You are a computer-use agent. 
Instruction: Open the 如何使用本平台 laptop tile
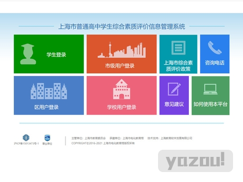210,95
